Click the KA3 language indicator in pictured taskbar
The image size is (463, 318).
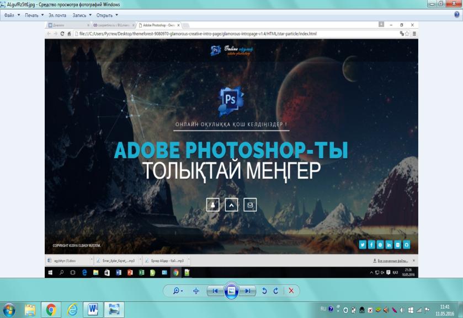[x=395, y=273]
